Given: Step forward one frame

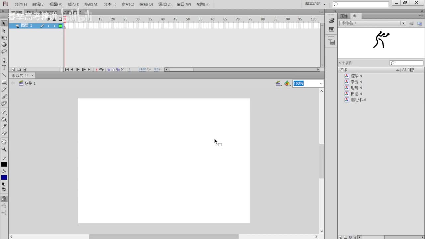Looking at the screenshot, I should (84, 70).
